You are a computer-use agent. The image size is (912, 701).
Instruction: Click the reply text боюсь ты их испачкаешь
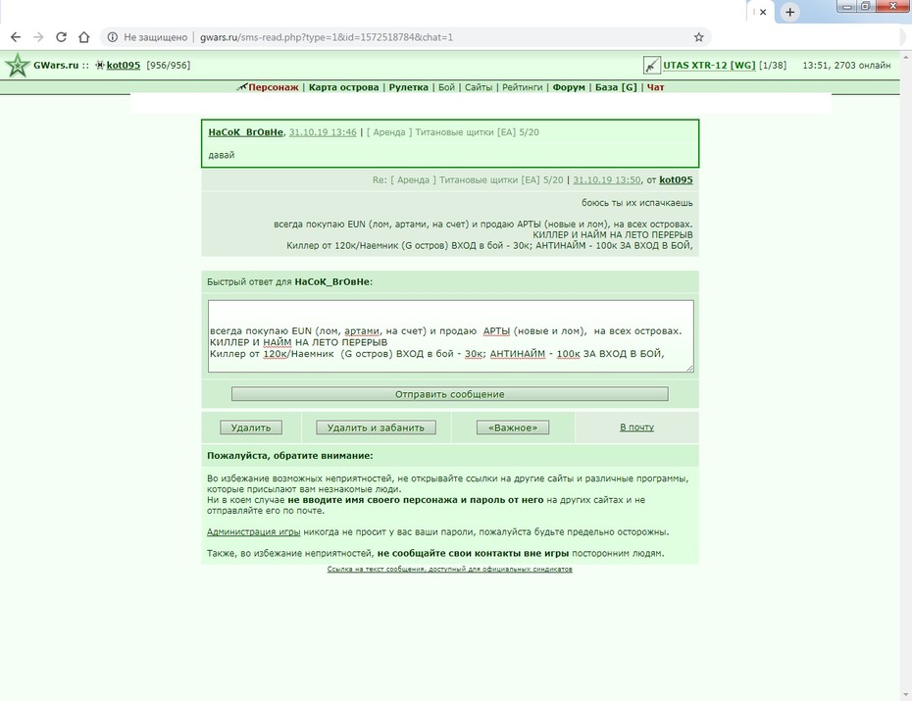pos(636,203)
